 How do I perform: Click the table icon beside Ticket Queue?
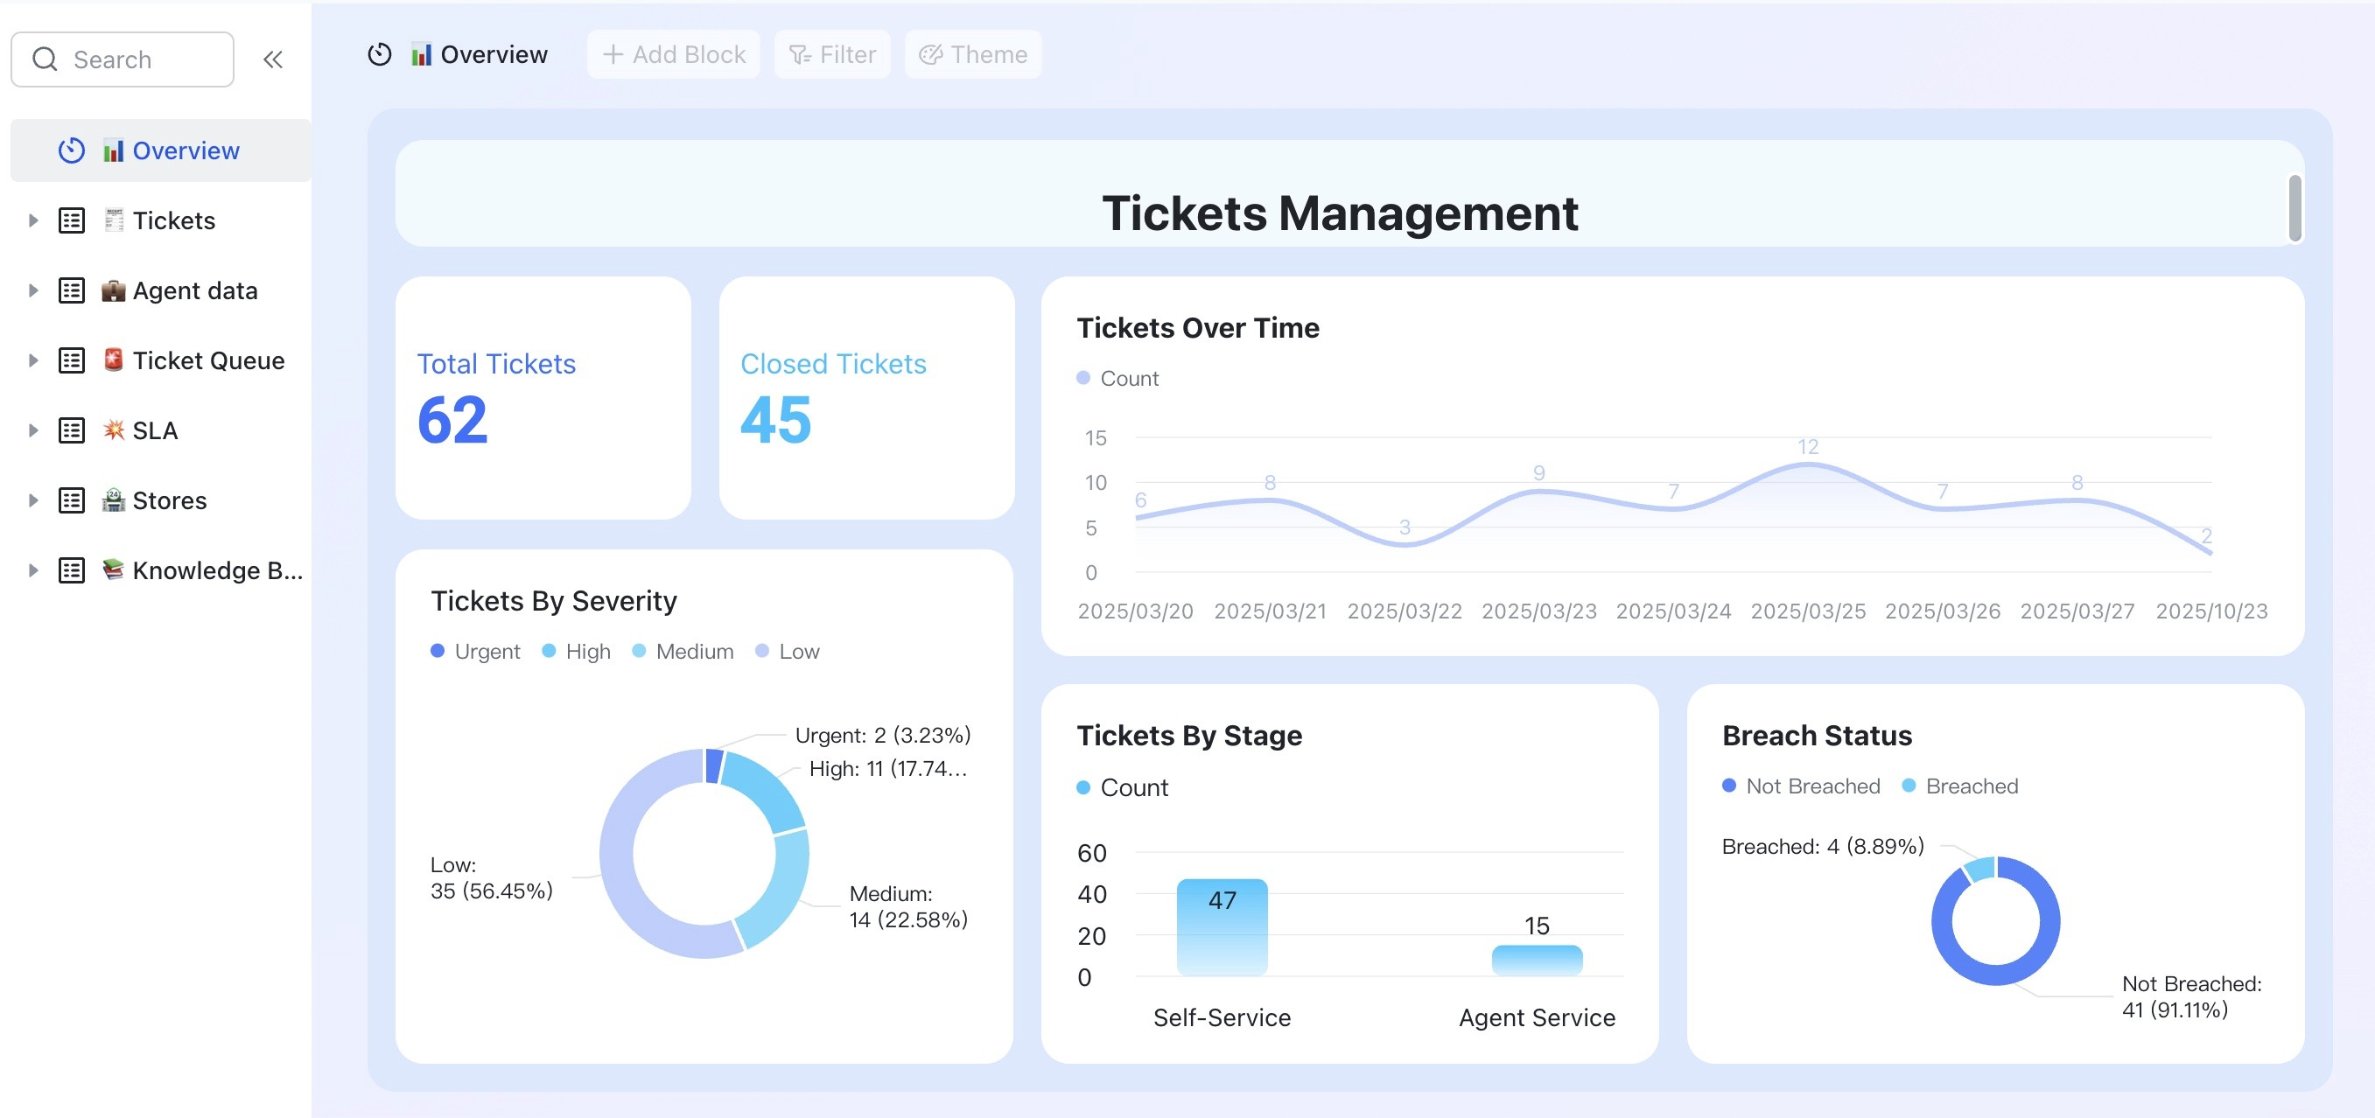(x=72, y=360)
